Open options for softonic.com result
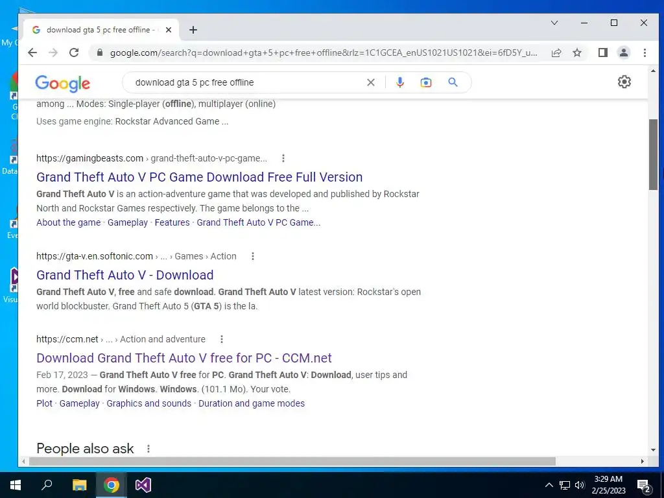This screenshot has height=498, width=664. click(253, 256)
